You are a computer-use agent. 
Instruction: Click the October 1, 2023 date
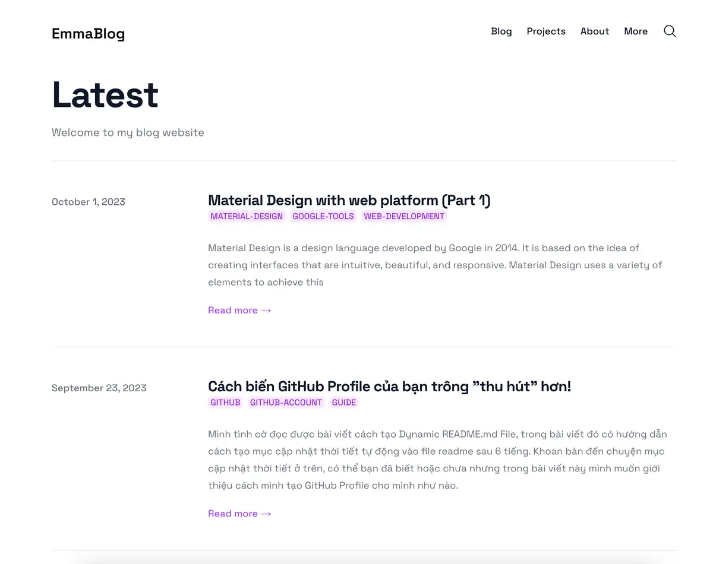89,202
